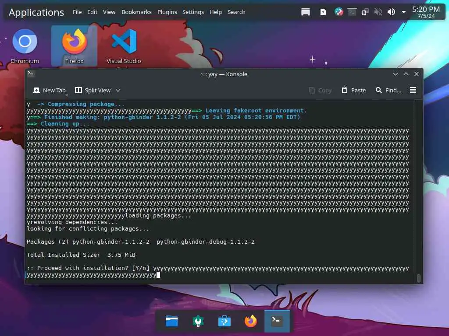
Task: Open the Konsole hamburger menu
Action: click(x=413, y=90)
